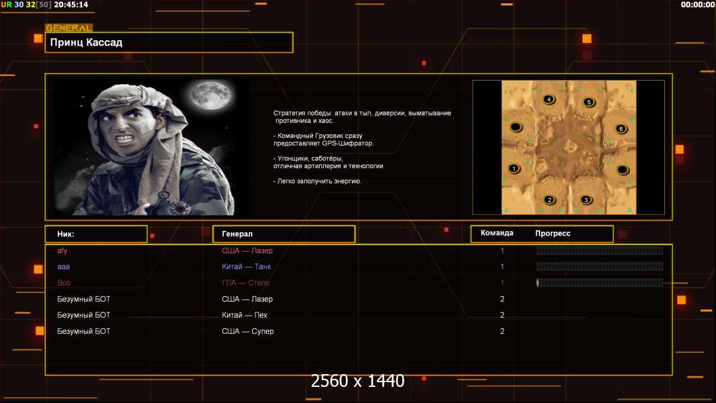The height and width of the screenshot is (403, 716).
Task: Click the loading progress bar for afy
Action: pyautogui.click(x=599, y=251)
